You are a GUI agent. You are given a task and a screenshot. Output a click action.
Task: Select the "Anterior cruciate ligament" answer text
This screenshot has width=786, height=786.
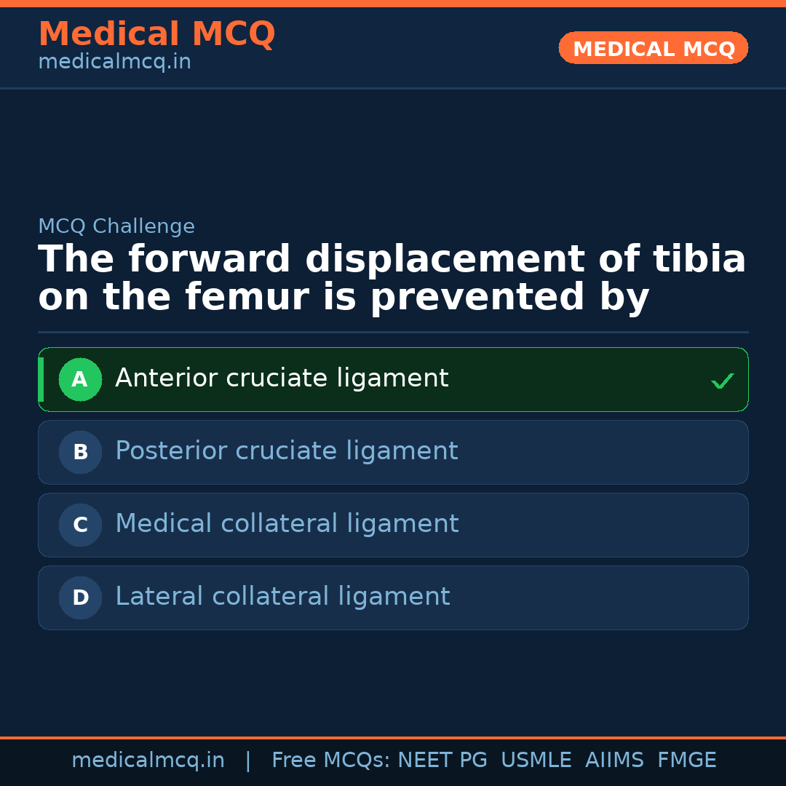click(x=282, y=378)
